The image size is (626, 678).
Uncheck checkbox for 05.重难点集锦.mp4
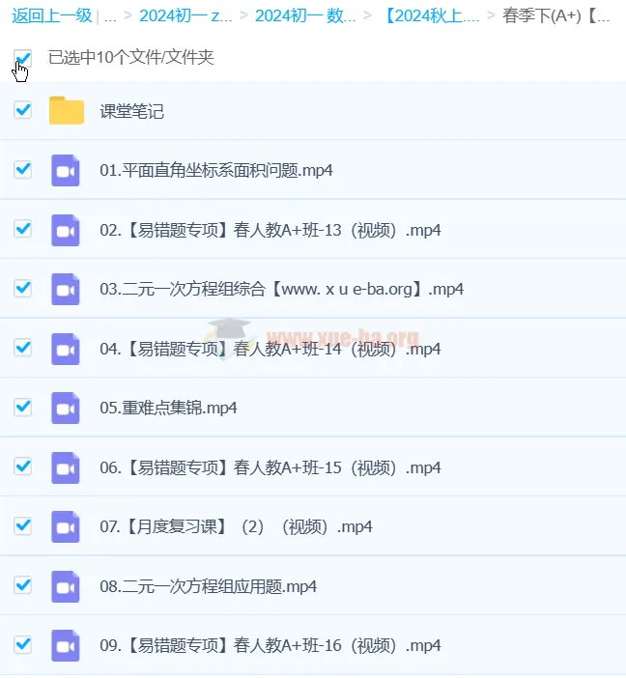tap(22, 407)
